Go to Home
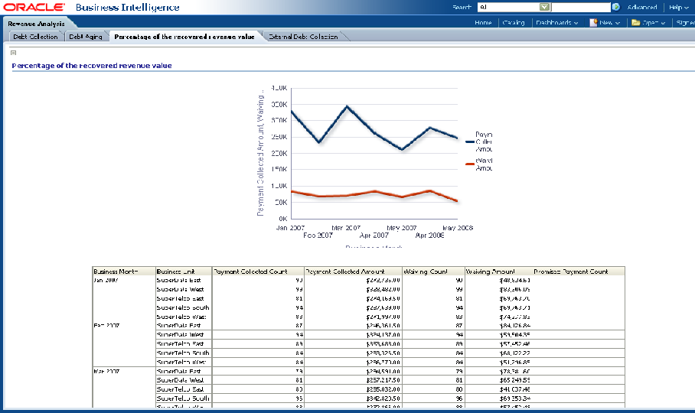This screenshot has height=413, width=695. coord(483,23)
